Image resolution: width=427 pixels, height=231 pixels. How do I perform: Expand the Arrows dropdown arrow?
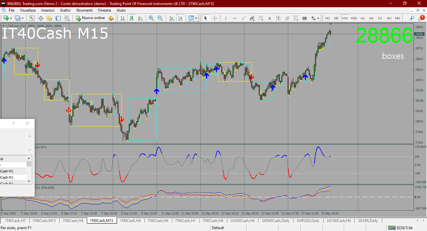(x=318, y=18)
